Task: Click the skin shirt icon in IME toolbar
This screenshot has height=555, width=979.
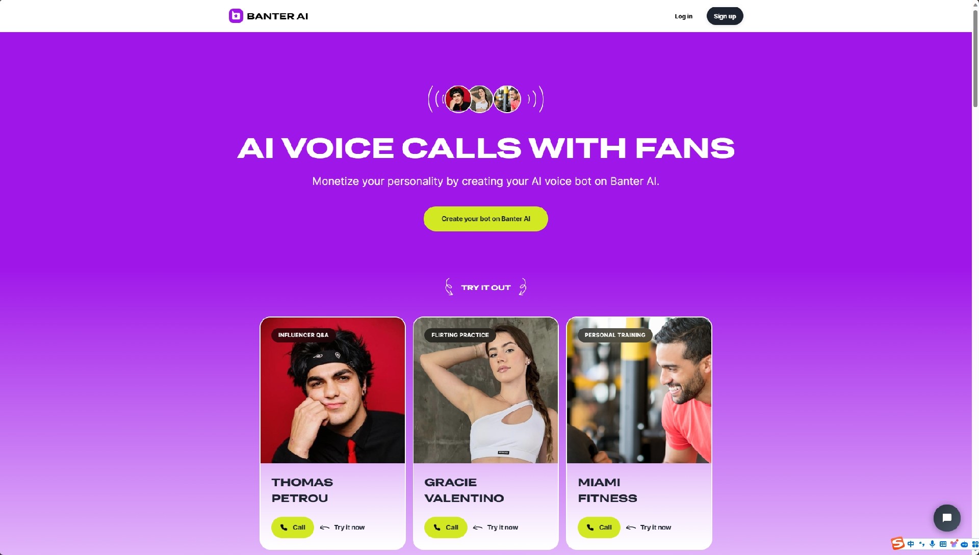Action: tap(954, 544)
